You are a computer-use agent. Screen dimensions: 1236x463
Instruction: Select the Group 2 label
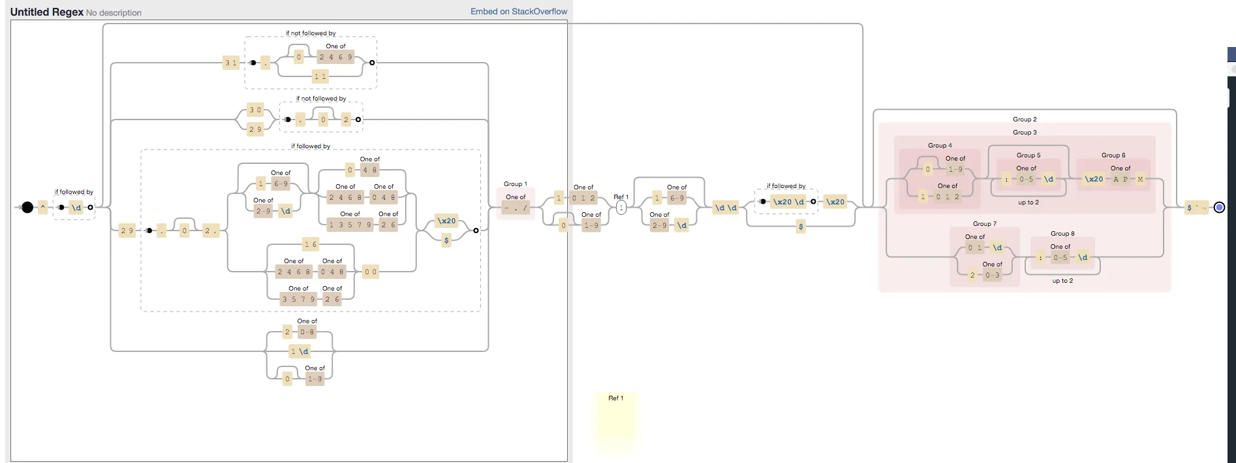point(1025,119)
